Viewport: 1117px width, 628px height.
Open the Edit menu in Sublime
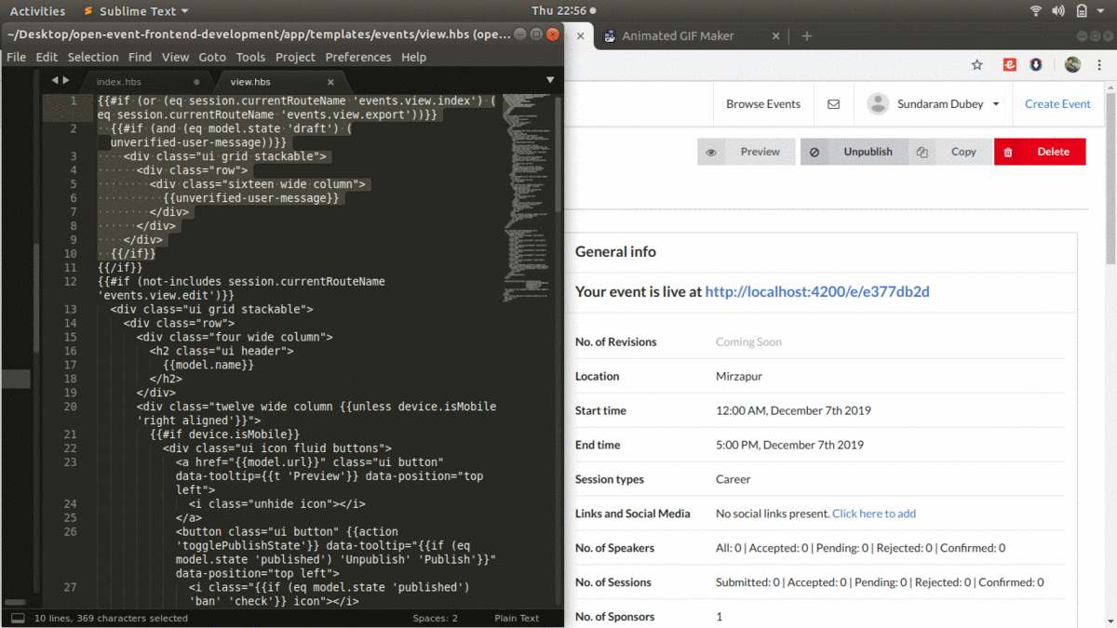47,57
